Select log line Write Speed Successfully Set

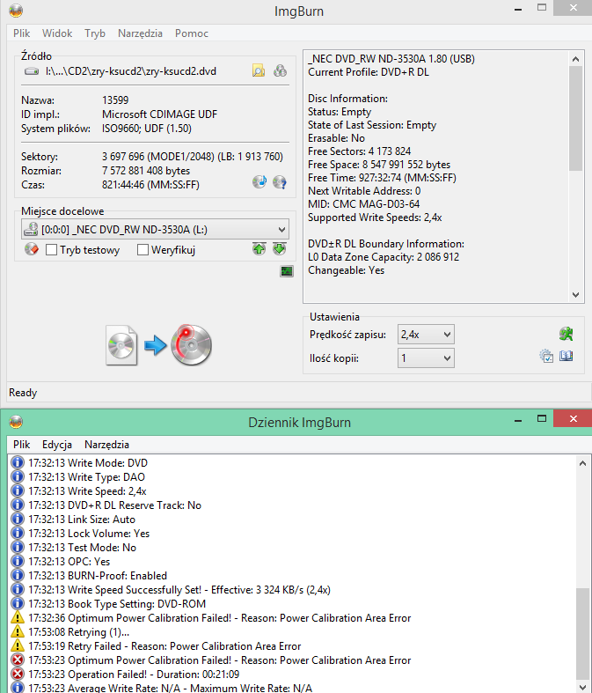point(179,590)
